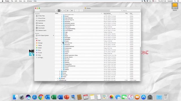This screenshot has height=101, width=181.
Task: Switch Finder to column view
Action: tap(62, 11)
